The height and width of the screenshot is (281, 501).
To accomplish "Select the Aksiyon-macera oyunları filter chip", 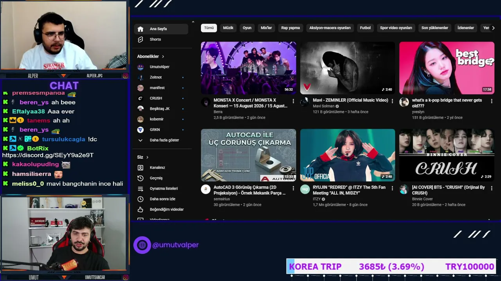I will (330, 28).
